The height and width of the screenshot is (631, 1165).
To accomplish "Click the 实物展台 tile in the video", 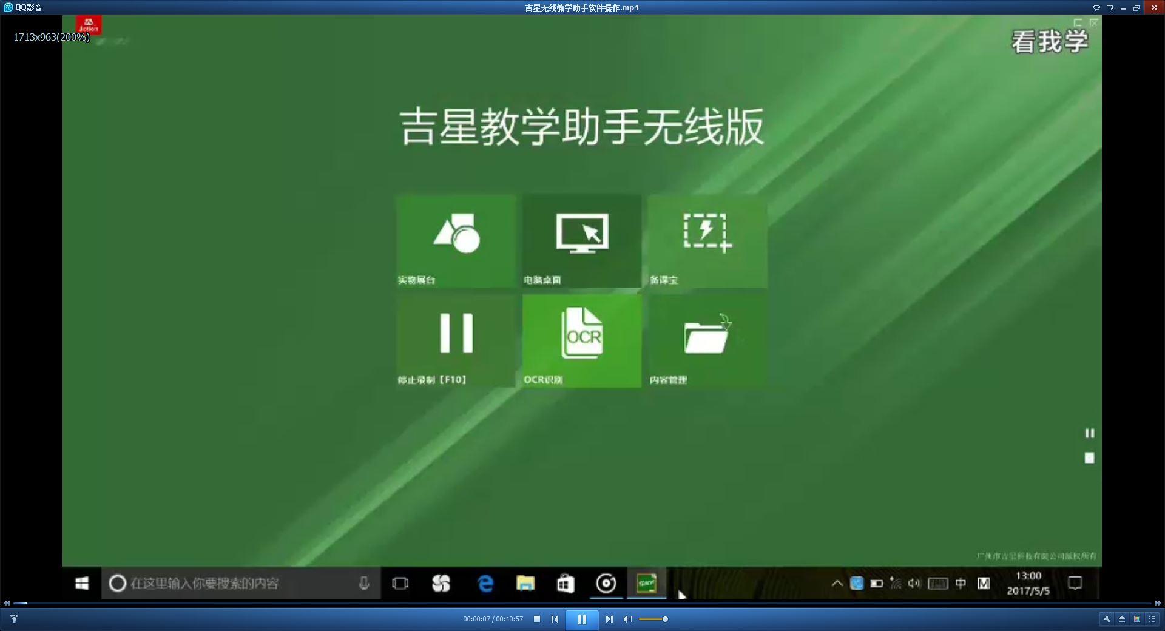I will [456, 241].
